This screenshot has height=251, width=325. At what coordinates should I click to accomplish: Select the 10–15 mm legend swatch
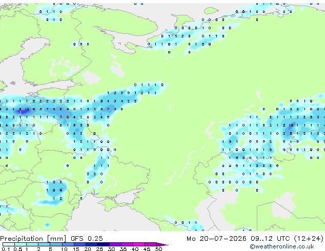(68, 244)
